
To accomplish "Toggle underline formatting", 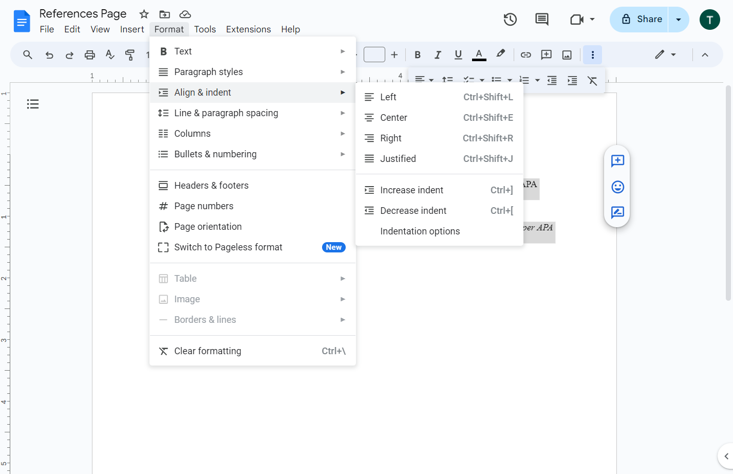I will point(458,54).
